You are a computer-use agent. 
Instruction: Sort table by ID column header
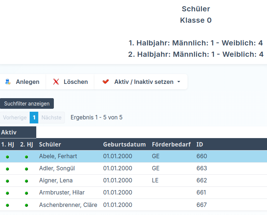point(200,144)
